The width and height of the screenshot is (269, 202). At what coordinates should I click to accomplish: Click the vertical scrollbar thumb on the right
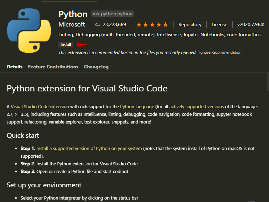click(268, 82)
